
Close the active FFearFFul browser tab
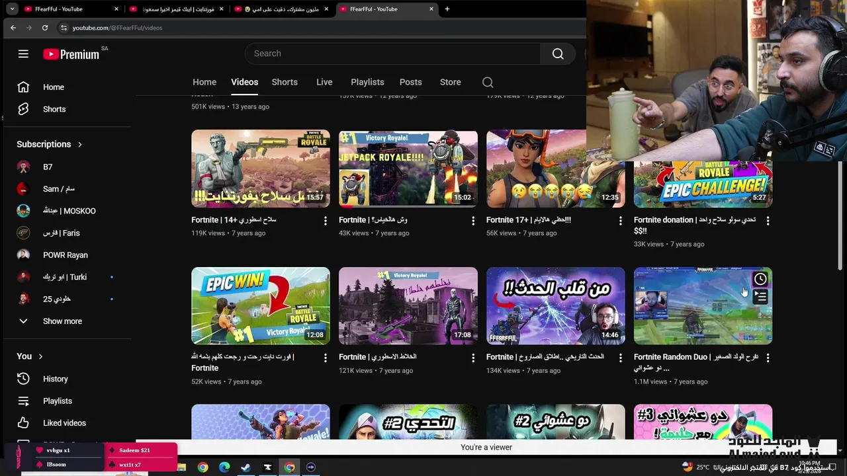pos(431,9)
